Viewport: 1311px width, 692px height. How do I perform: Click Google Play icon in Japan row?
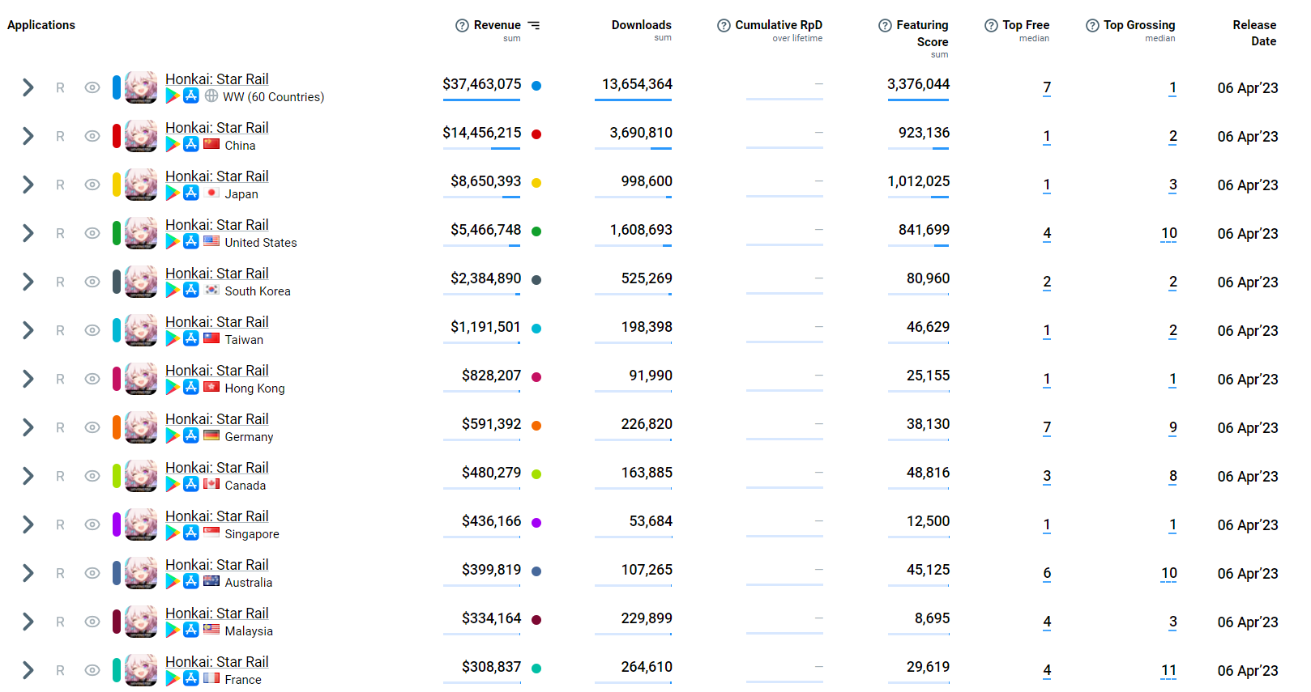(173, 193)
